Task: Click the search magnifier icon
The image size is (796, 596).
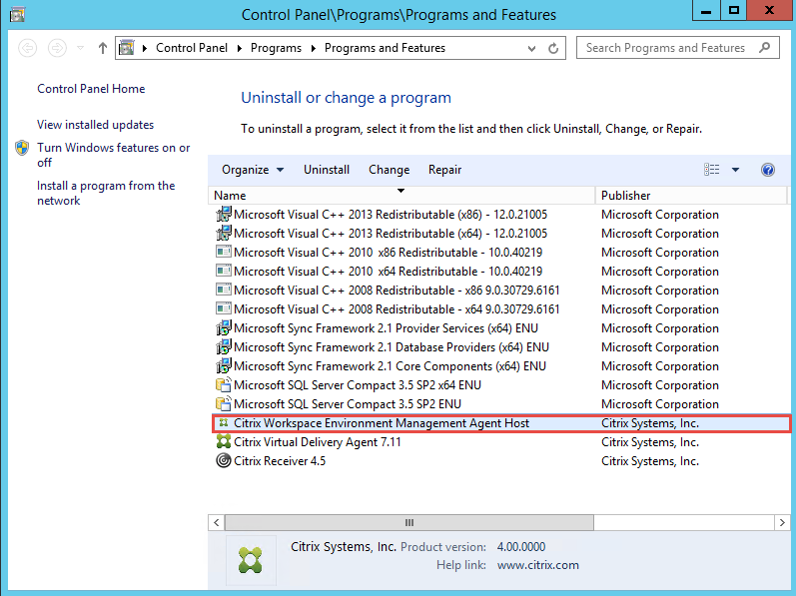Action: tap(764, 47)
